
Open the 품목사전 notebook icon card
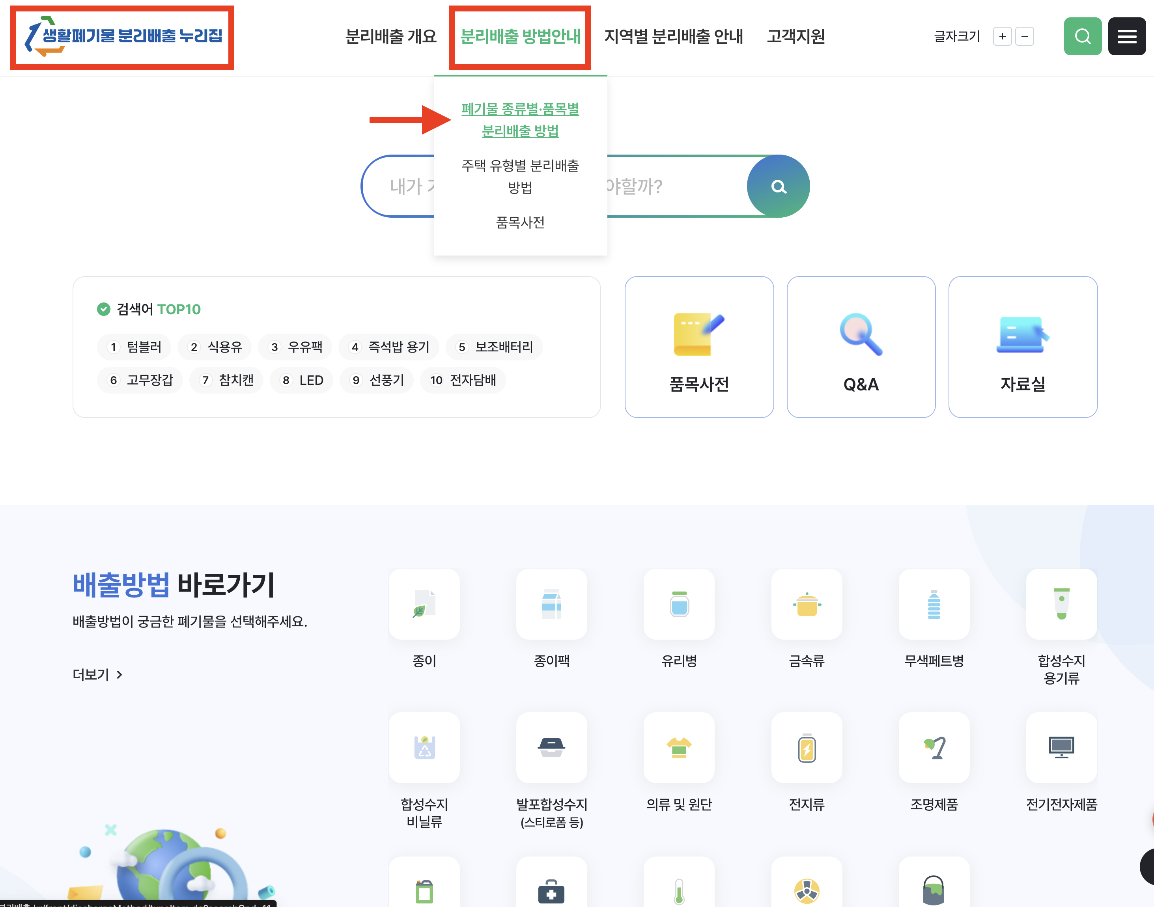[x=698, y=346]
